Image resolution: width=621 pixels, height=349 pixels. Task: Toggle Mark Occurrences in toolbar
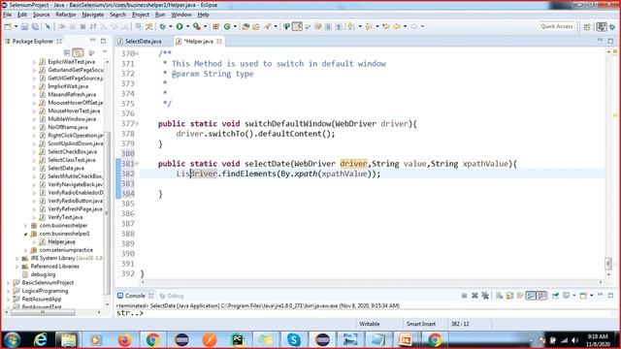tap(297, 26)
